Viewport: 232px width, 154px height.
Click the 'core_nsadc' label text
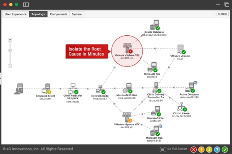point(73,102)
